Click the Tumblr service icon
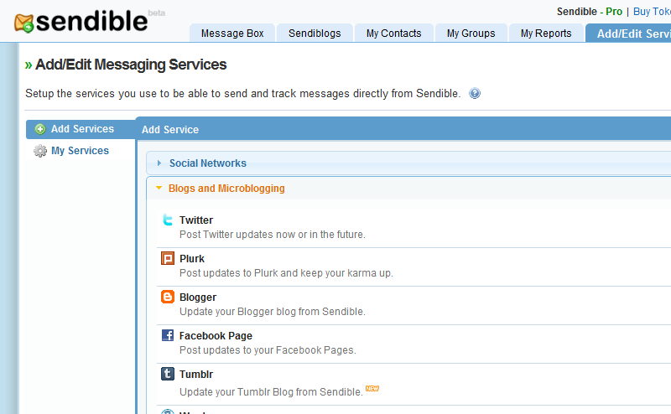Screen dimensions: 671x414 point(168,374)
